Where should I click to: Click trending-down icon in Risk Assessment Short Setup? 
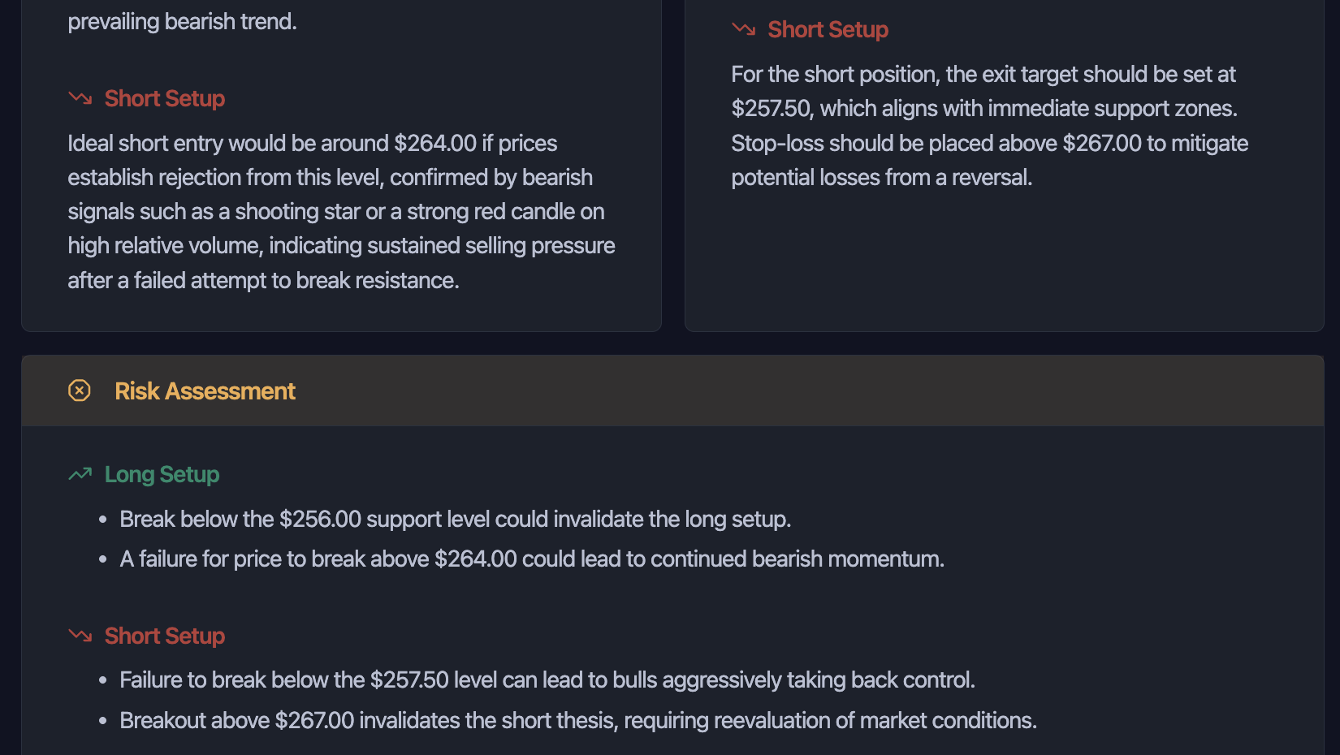coord(80,636)
